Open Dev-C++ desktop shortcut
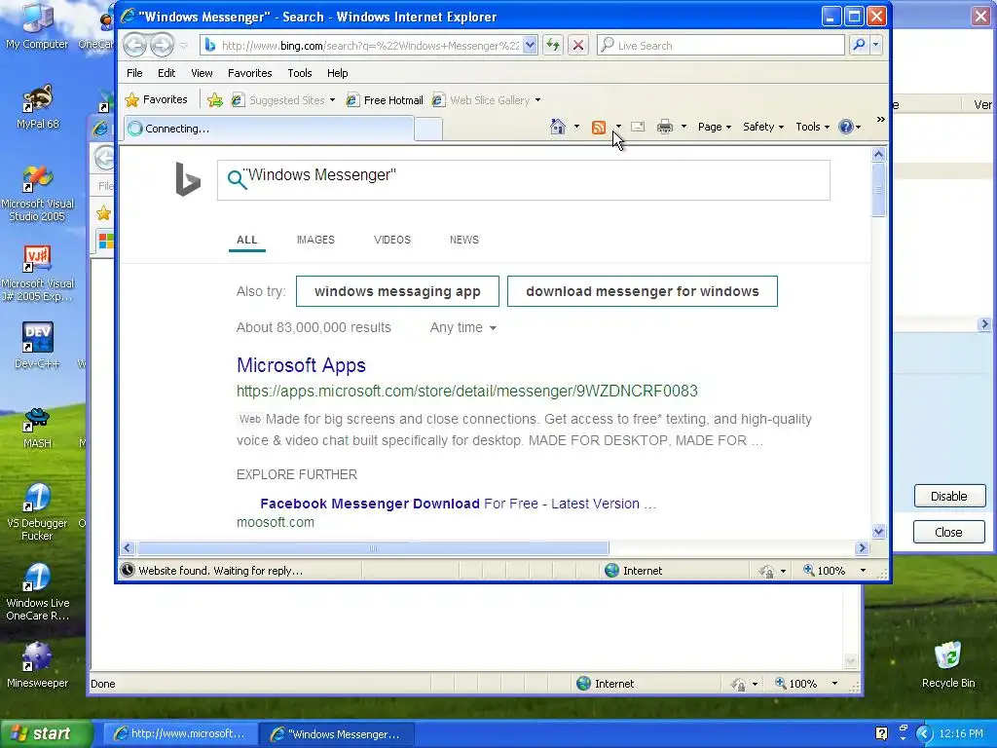This screenshot has width=997, height=748. tap(37, 346)
